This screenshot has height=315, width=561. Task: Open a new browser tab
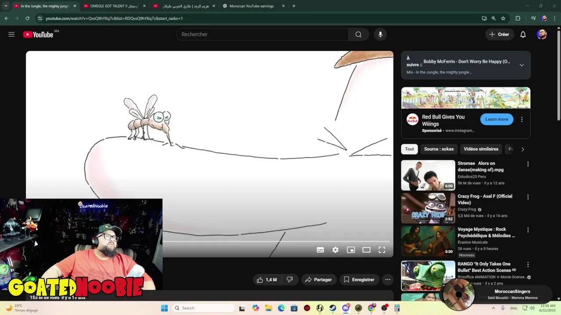point(294,6)
